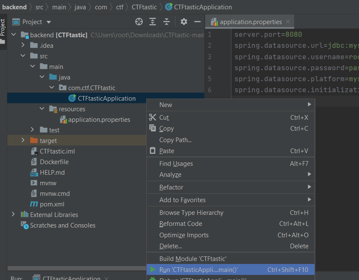Screen dimensions: 359x280
Task: Click horizontal scrollbar of Project panel
Action: tap(77, 268)
